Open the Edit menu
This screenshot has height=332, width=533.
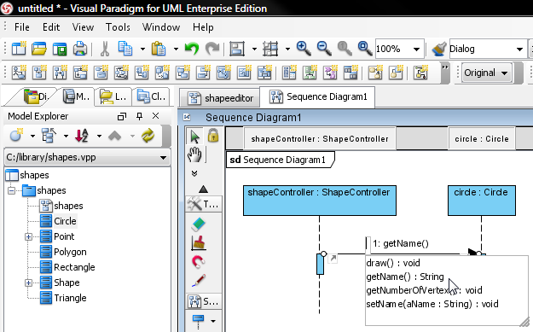click(51, 27)
